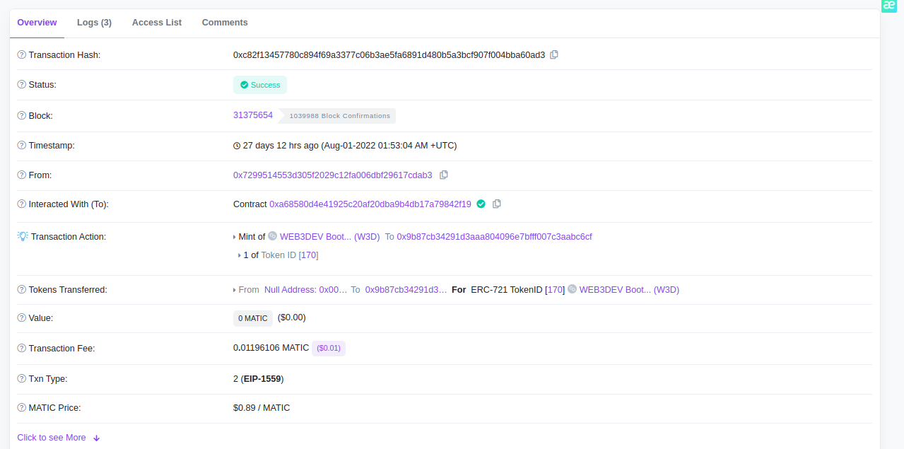Click the arrow before Tokens Transferred From
Screen dimensions: 904x449
pos(235,290)
